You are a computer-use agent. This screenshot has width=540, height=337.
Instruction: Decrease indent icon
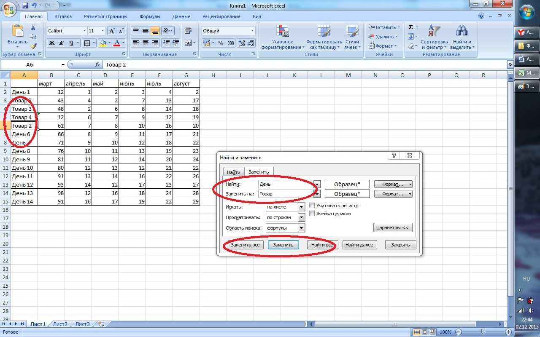pos(166,43)
